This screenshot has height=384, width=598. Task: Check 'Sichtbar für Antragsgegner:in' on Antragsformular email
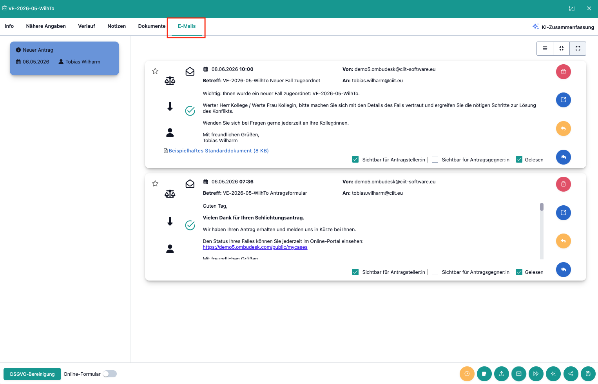(435, 272)
